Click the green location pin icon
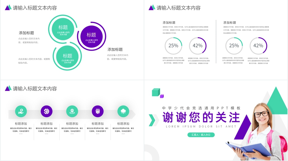The height and width of the screenshot is (161, 288). click(72, 111)
